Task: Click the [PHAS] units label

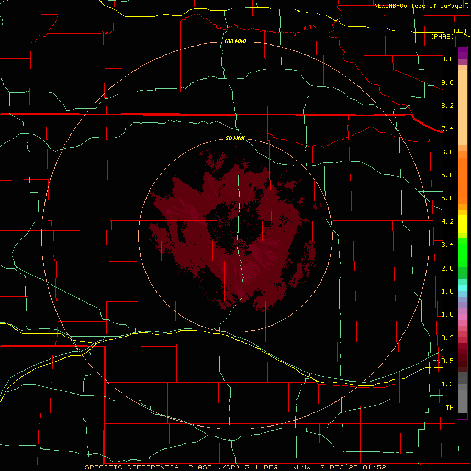Action: coord(442,36)
